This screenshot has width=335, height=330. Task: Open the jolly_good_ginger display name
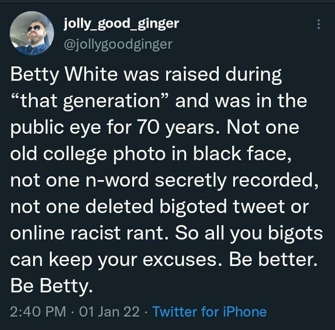[121, 23]
